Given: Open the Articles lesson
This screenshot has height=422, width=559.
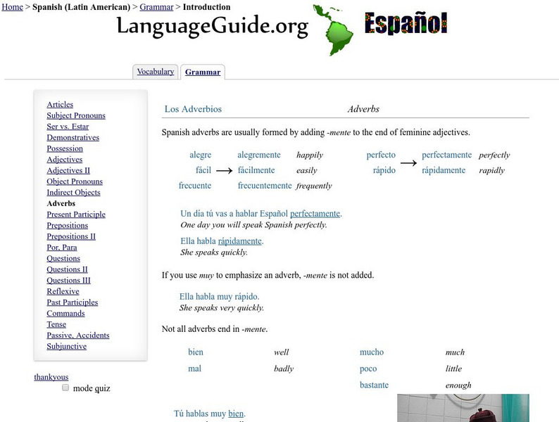Looking at the screenshot, I should click(x=60, y=104).
